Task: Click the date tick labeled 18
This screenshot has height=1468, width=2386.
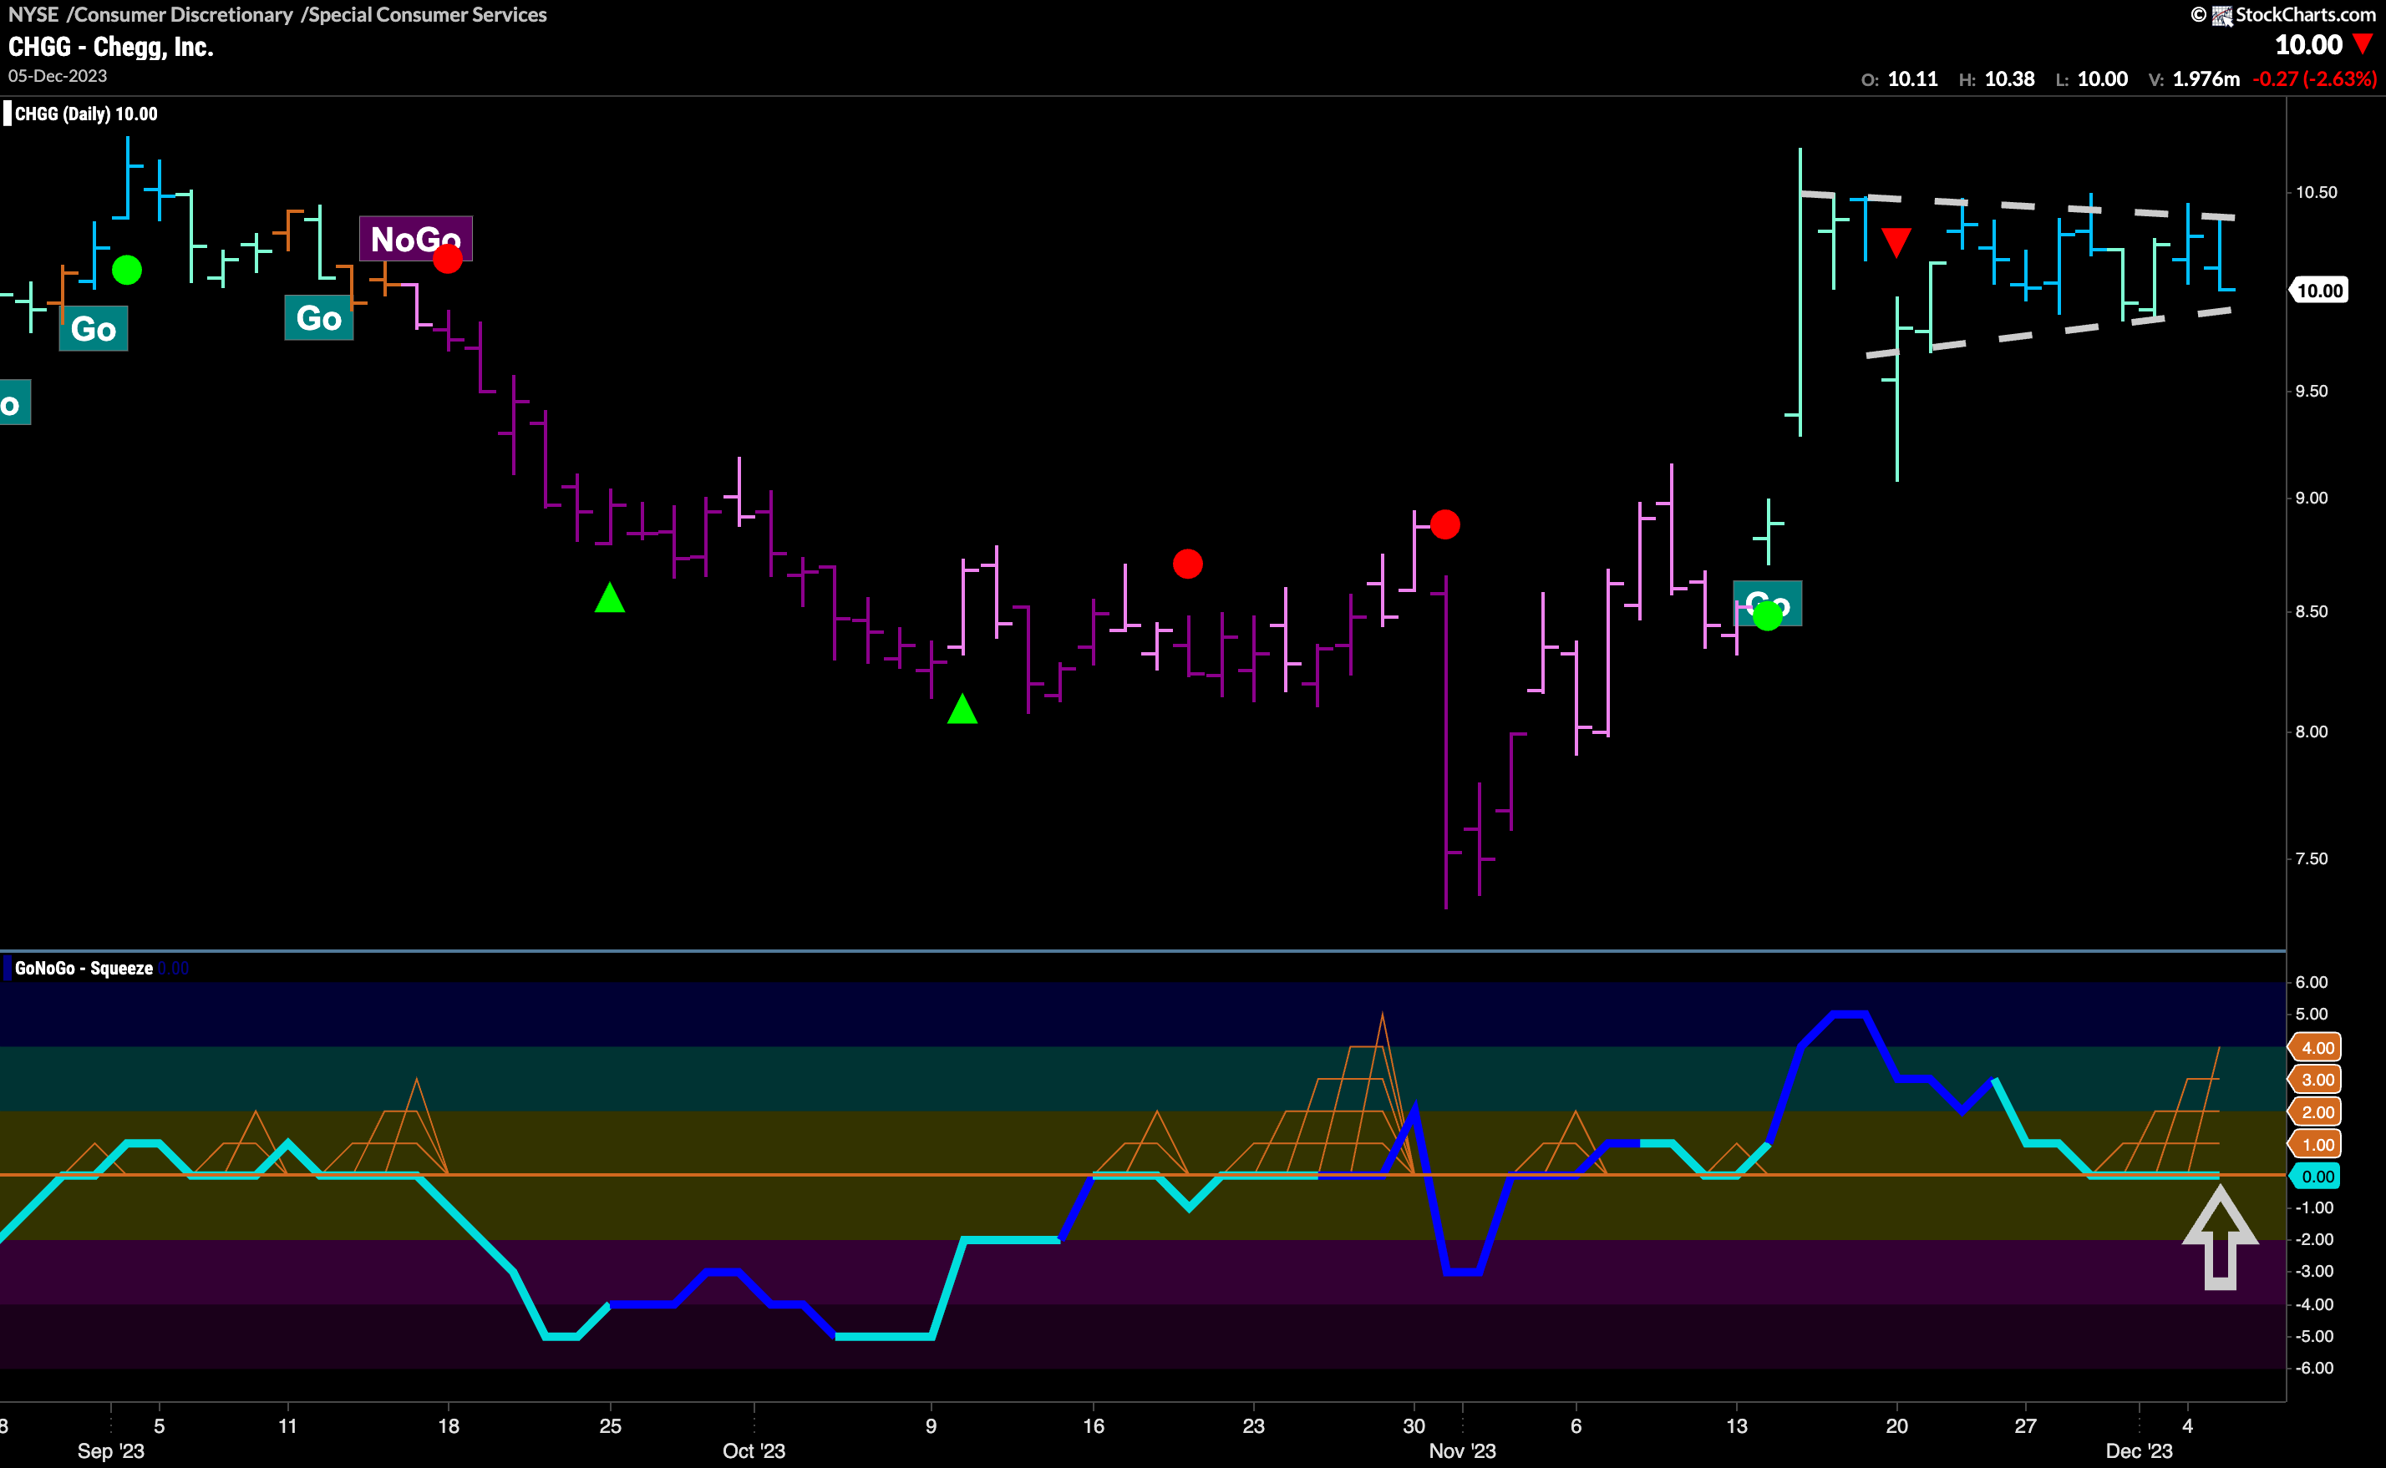Action: click(x=449, y=1425)
